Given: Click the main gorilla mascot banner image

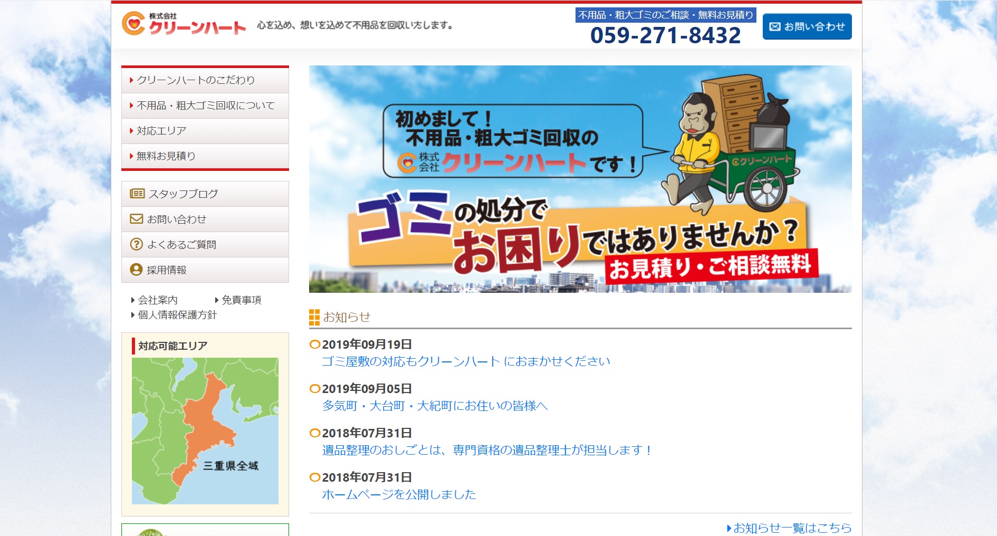Looking at the screenshot, I should click(580, 179).
